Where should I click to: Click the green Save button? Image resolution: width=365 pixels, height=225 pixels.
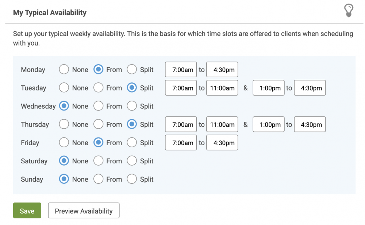[x=27, y=210]
